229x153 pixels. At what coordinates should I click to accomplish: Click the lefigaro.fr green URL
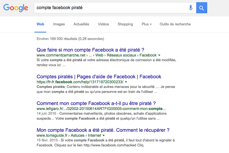coord(101,109)
